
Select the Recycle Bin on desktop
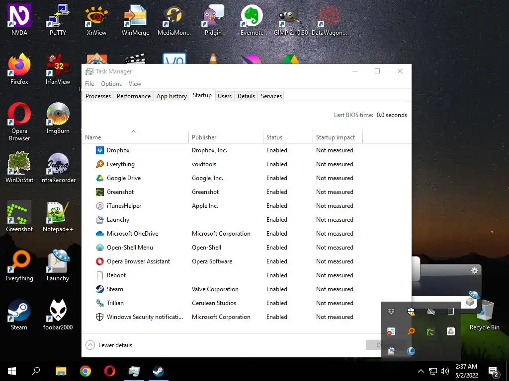tap(484, 315)
